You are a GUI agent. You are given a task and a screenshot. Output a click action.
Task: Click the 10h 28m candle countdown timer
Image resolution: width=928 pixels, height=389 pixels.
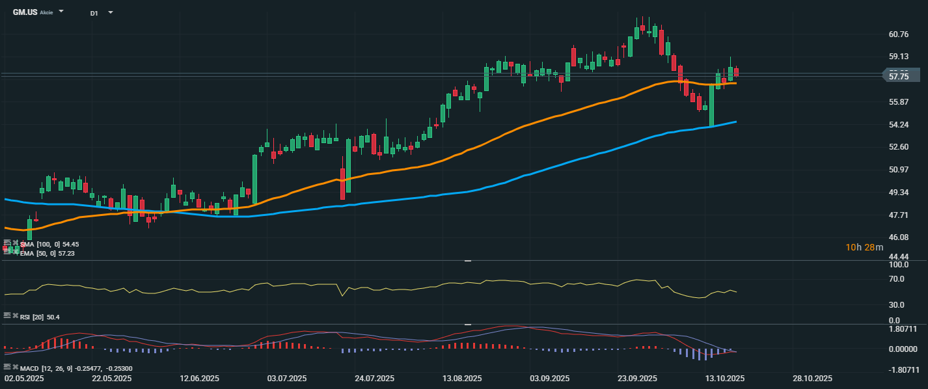[864, 247]
